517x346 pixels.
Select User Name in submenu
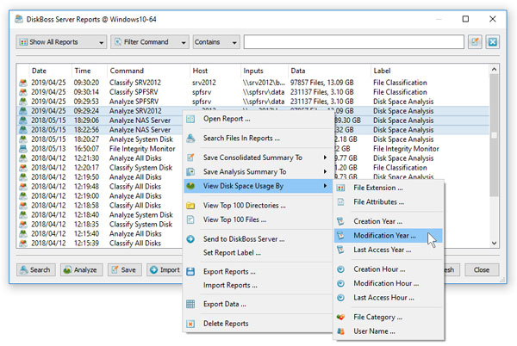pos(389,331)
